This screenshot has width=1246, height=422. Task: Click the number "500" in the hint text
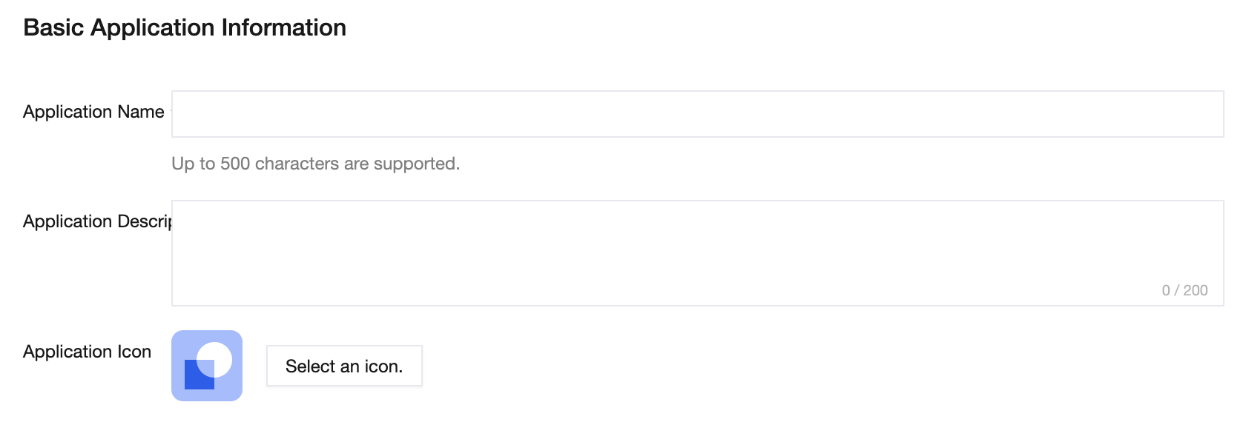click(x=235, y=164)
